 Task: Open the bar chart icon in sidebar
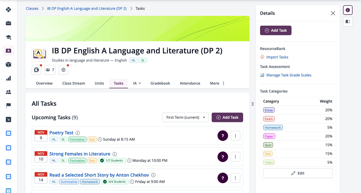[x=8, y=78]
